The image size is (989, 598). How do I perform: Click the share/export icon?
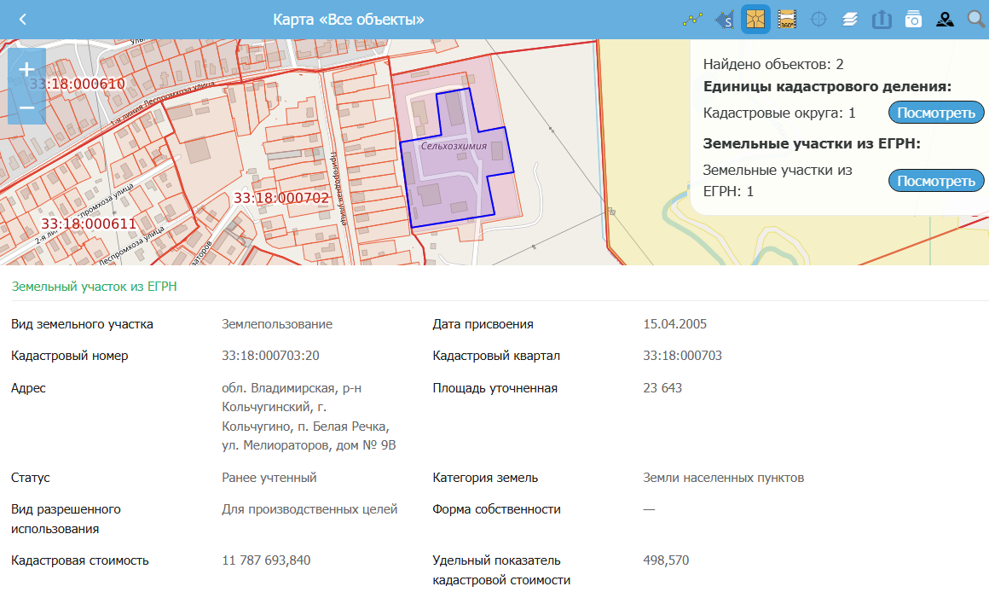click(x=882, y=19)
